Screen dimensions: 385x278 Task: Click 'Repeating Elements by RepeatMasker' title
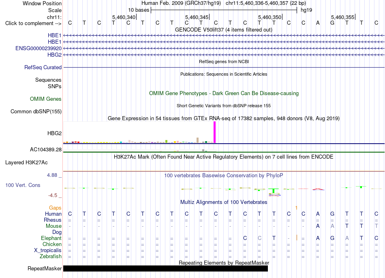224,263
